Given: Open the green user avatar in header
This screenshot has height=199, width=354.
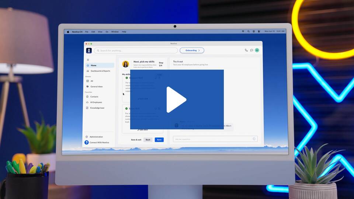Looking at the screenshot, I should click(257, 50).
